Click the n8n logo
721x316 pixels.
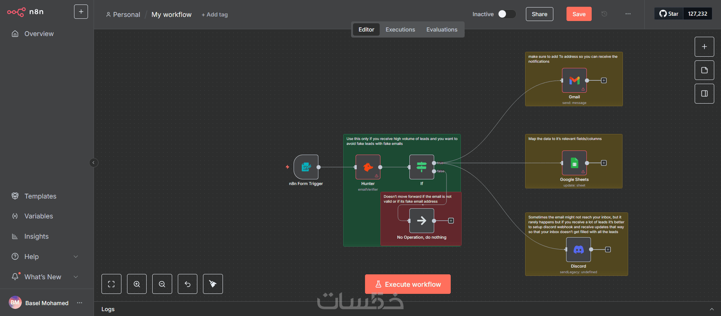(26, 12)
